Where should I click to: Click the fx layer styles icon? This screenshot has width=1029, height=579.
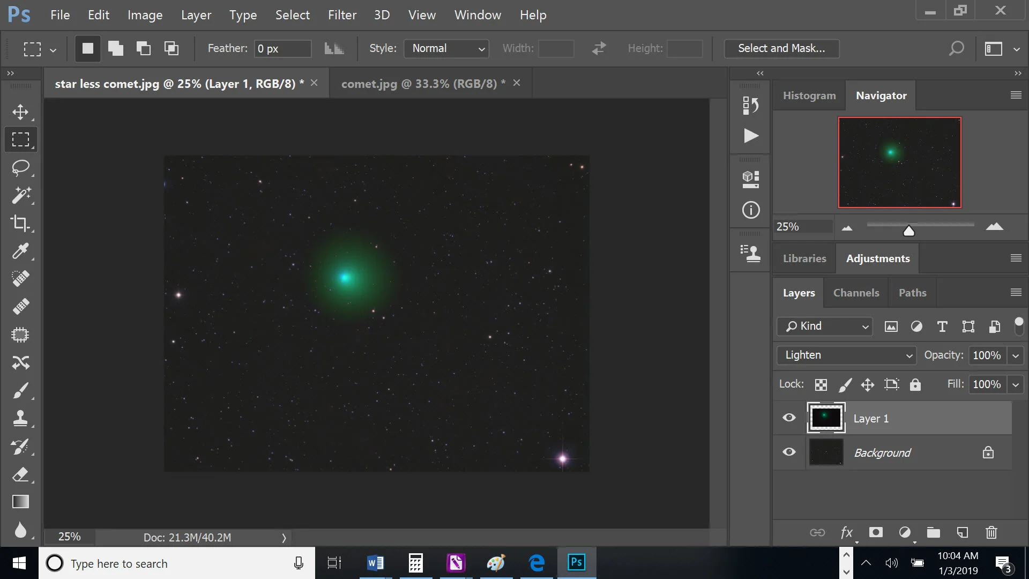coord(847,532)
